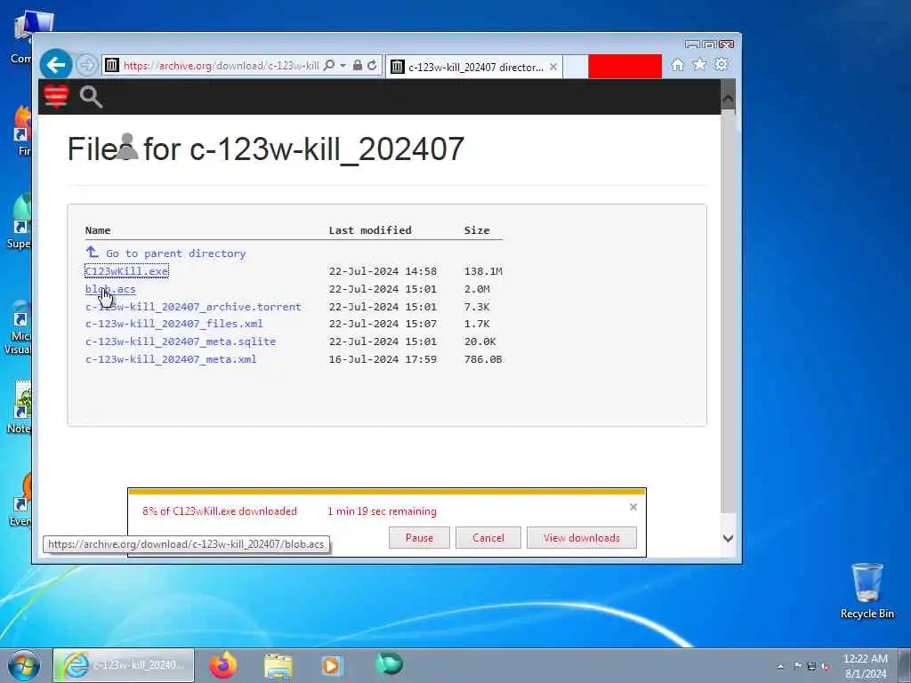Go back with the blue back arrow
The image size is (911, 683).
[x=56, y=64]
